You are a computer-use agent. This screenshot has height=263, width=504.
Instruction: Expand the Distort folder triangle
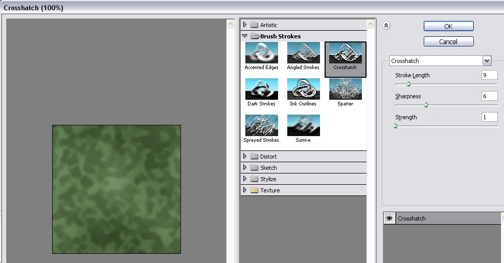tap(245, 156)
